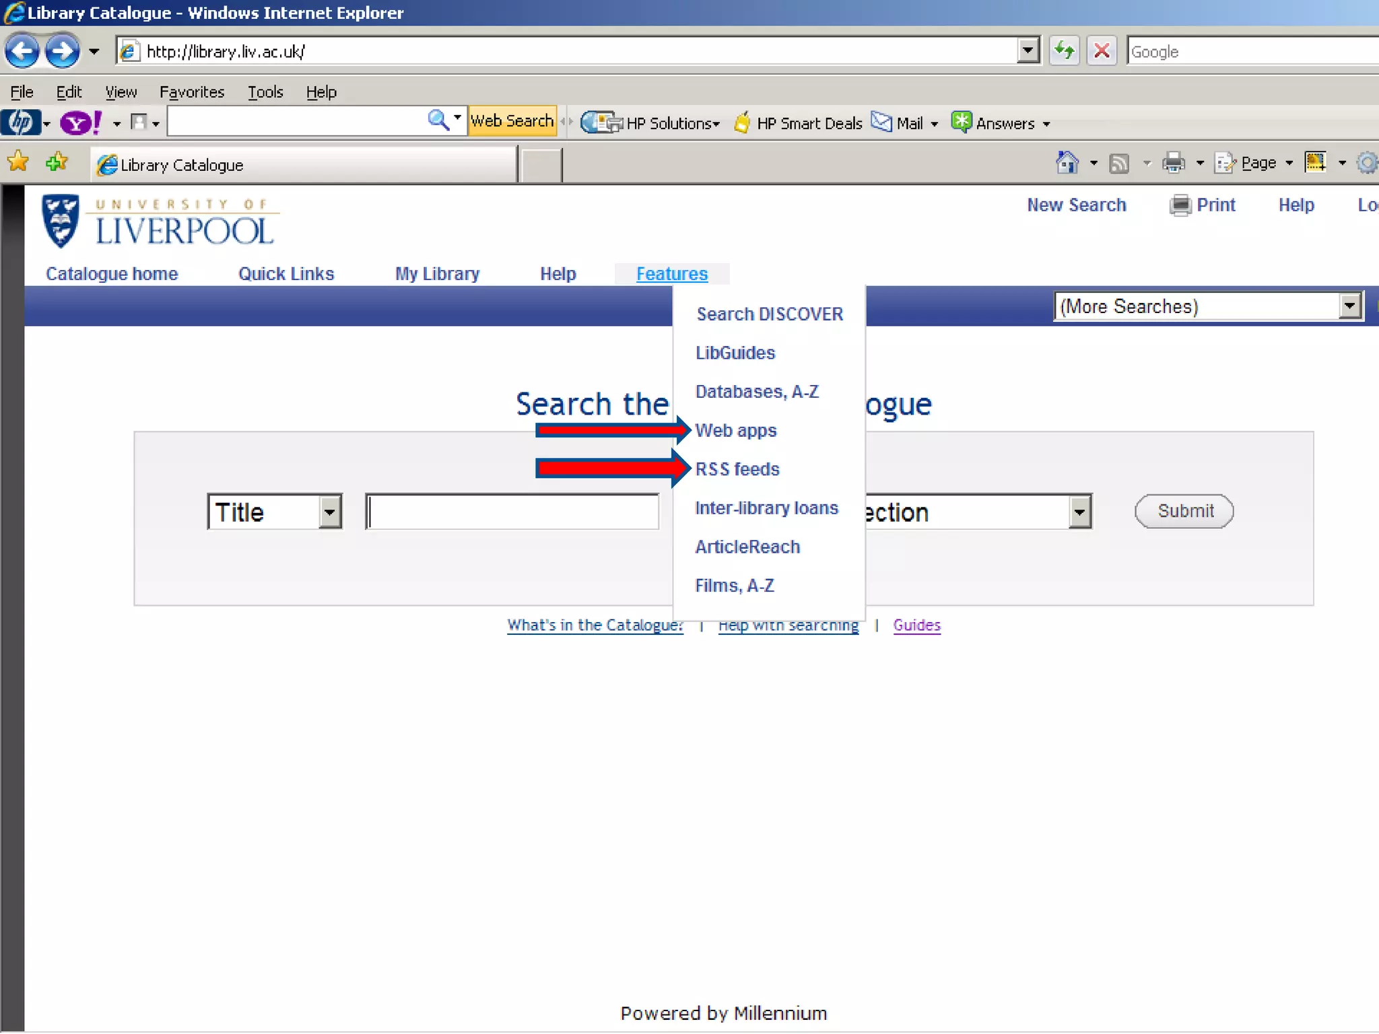Click the Print icon in command bar

click(1174, 163)
